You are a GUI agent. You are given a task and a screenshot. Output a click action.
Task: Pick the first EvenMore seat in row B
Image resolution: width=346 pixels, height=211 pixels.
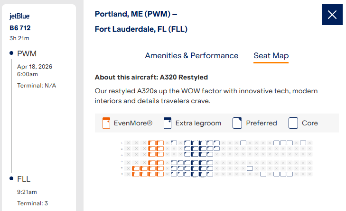[x=135, y=168]
